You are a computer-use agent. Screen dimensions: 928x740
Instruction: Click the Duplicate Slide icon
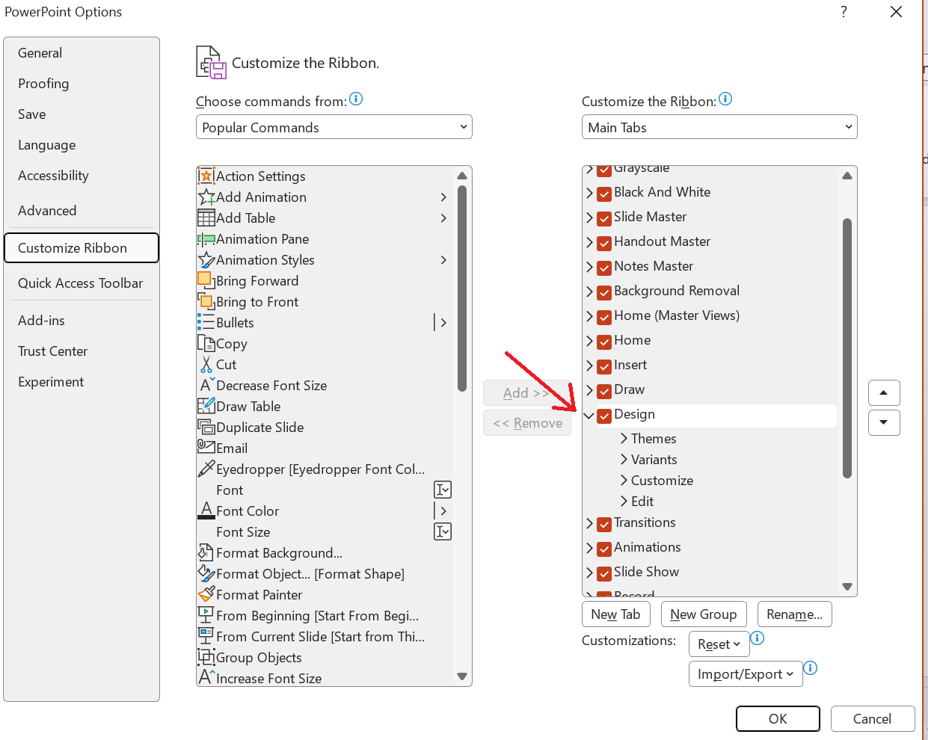(206, 427)
